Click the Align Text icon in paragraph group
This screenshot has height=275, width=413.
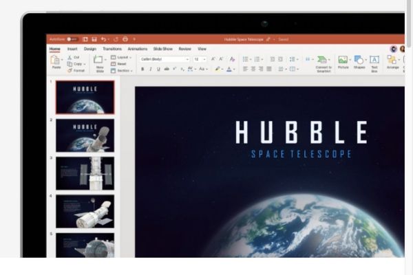pyautogui.click(x=294, y=69)
